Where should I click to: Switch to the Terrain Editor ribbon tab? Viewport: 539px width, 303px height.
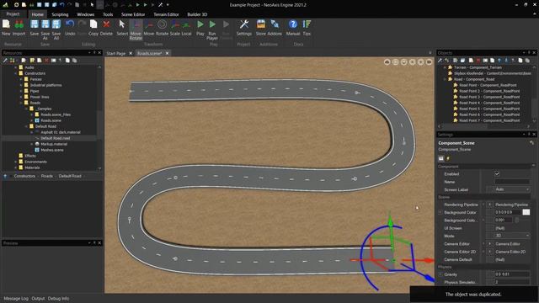[x=166, y=14]
